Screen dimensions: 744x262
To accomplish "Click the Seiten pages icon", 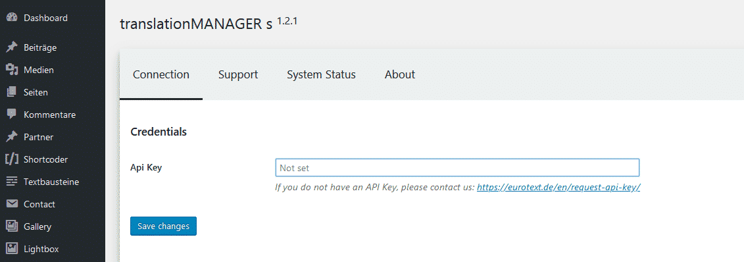I will tap(11, 92).
